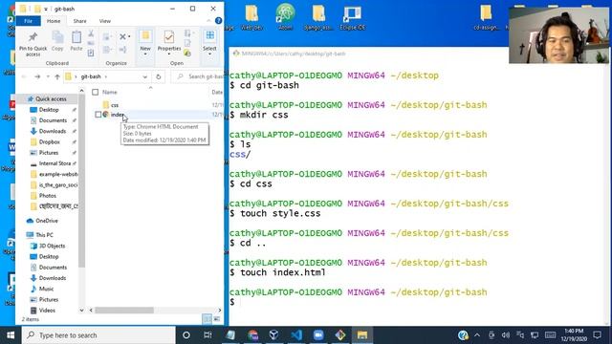Open the Atom desktop shortcut
Viewport: 612px width, 344px height.
(285, 17)
